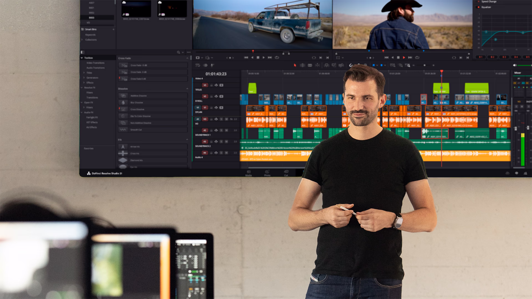Collapse the Iris section

click(187, 140)
